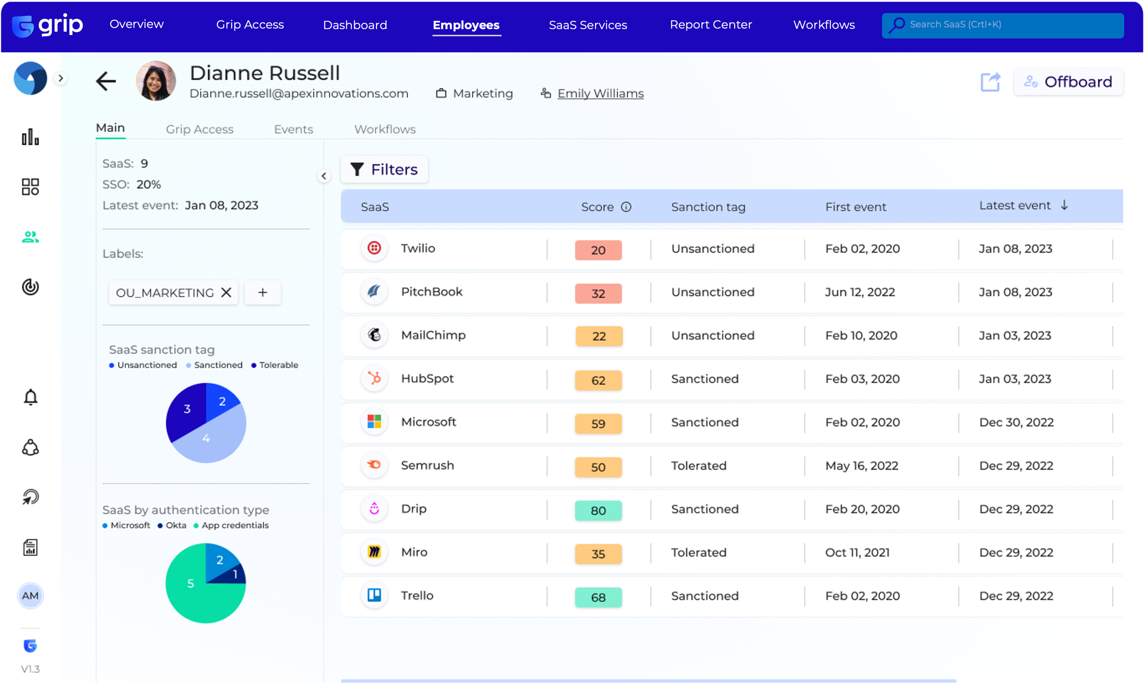Screen dimensions: 1145x683
Task: Switch to the Events tab
Action: (x=293, y=129)
